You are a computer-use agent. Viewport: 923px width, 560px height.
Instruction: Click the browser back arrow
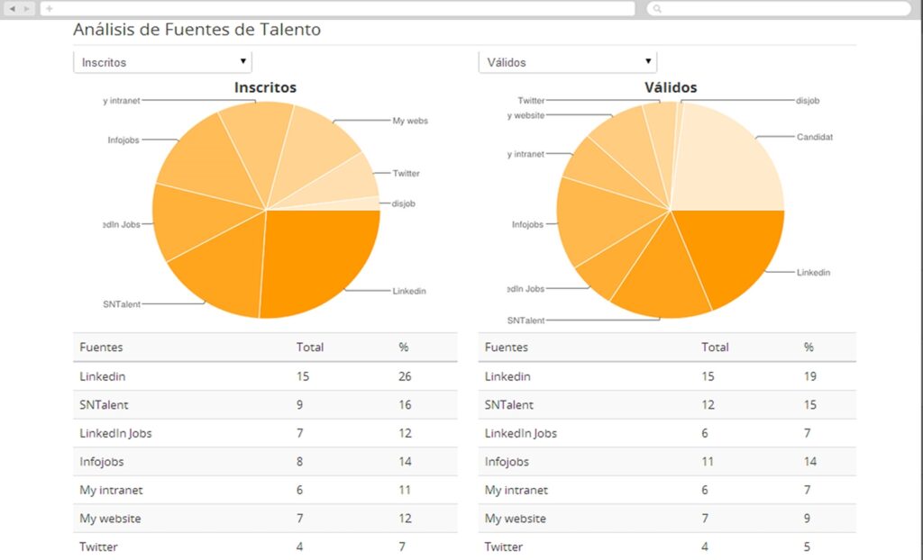13,8
